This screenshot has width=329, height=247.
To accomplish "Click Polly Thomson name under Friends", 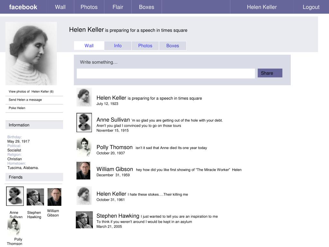I will coord(14,241).
